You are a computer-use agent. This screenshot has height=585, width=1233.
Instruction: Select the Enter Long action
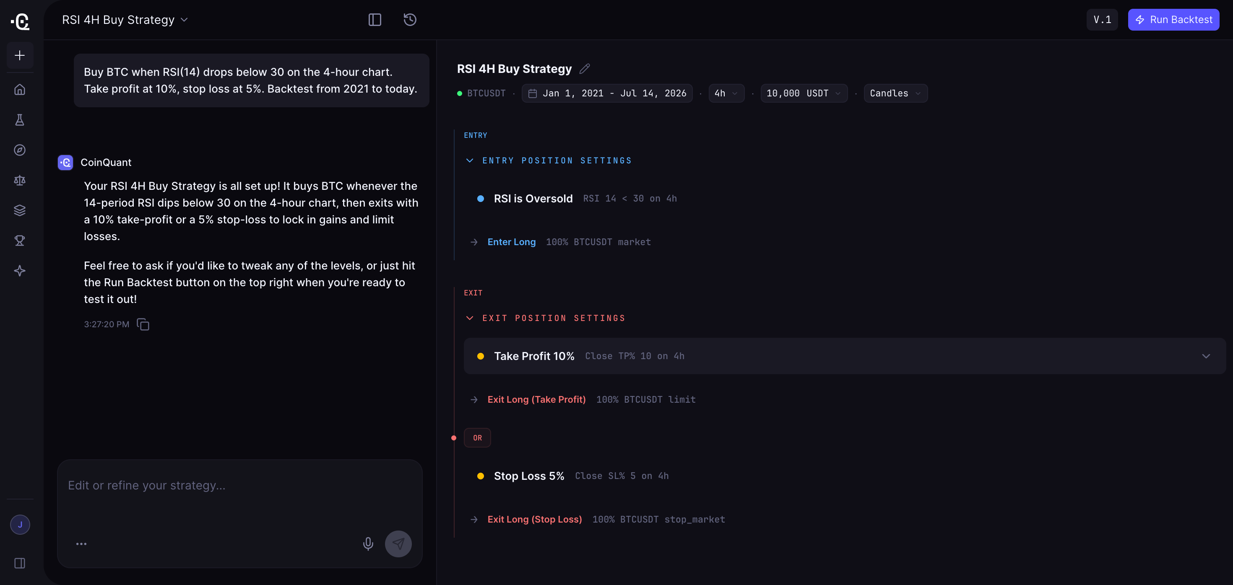coord(511,242)
